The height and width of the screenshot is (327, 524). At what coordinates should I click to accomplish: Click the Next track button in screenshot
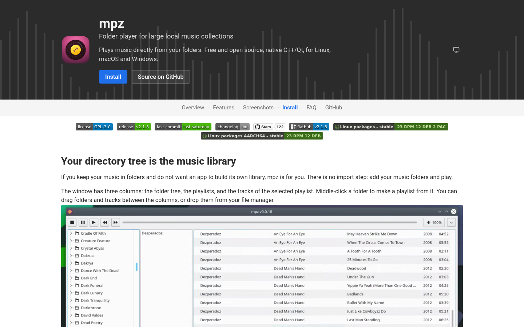(x=116, y=222)
